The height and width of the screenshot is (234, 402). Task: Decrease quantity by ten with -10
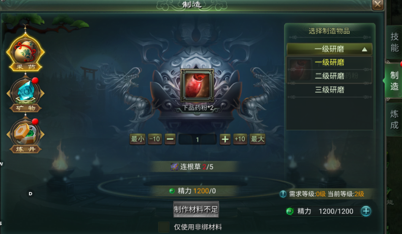pos(155,139)
